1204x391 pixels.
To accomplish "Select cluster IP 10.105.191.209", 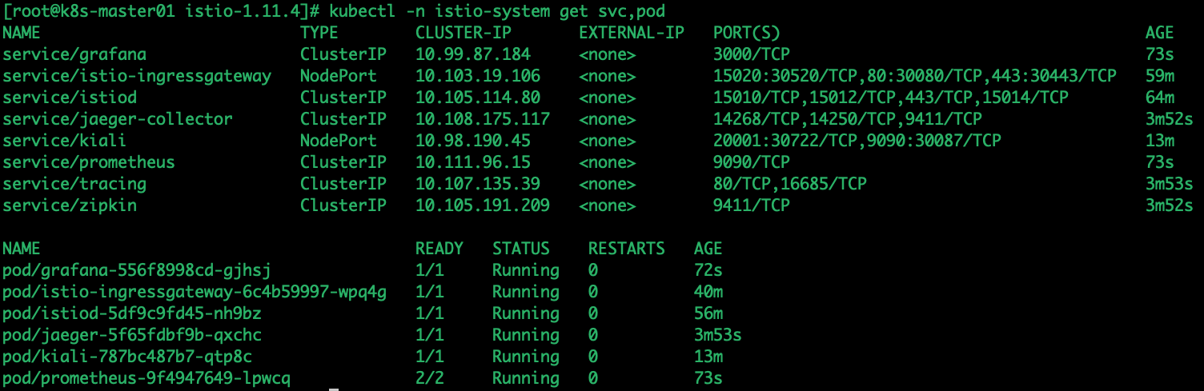I will tap(483, 205).
